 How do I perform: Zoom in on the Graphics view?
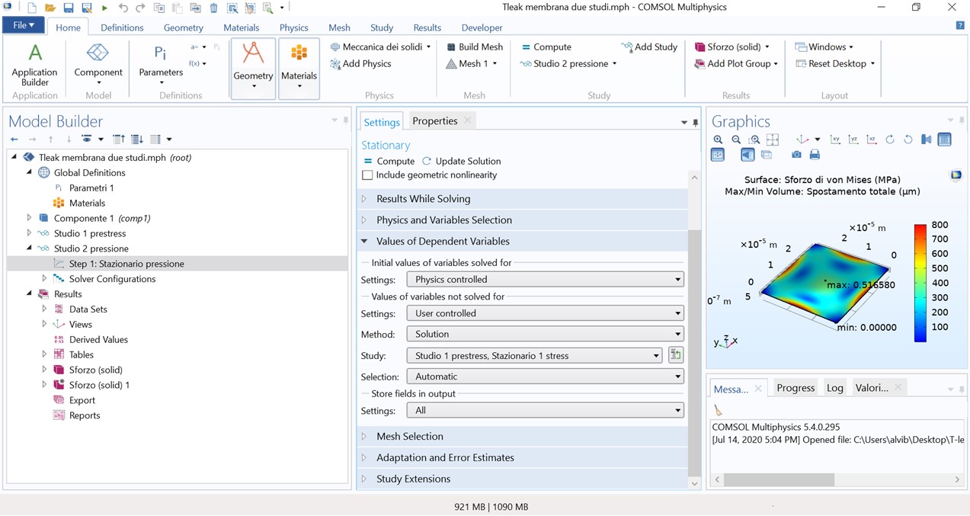[x=718, y=139]
